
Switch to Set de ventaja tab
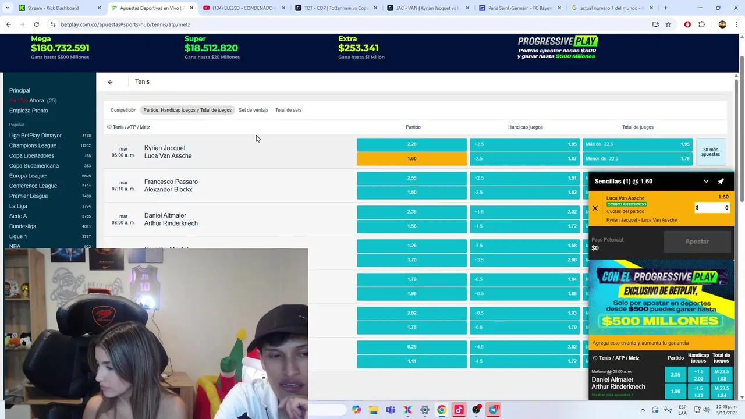point(253,110)
